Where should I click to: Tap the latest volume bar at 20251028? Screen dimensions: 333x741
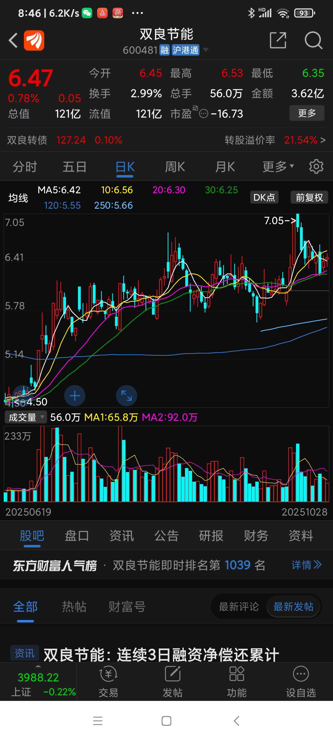[327, 492]
